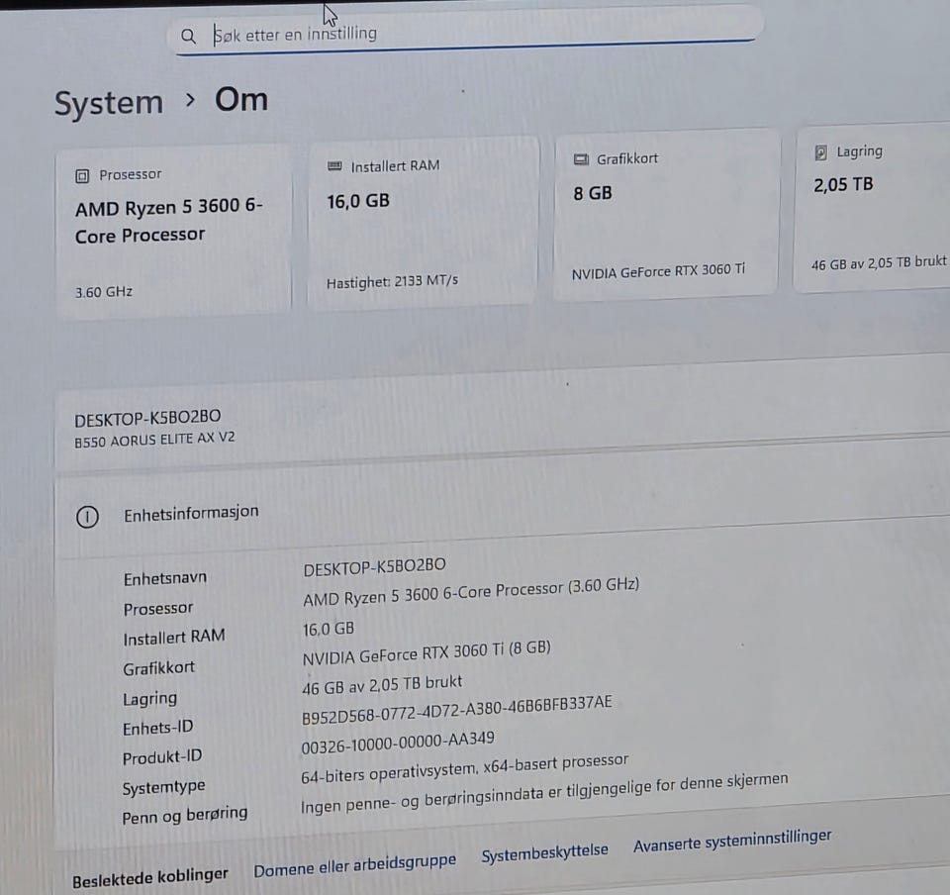
Task: Click the 'Om' page title
Action: (x=241, y=99)
